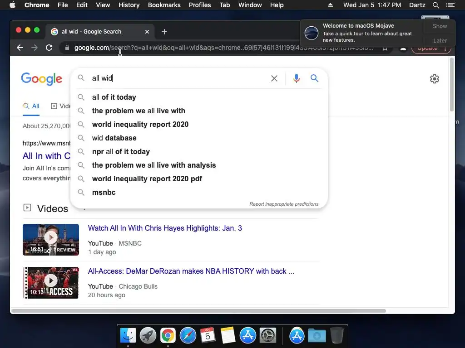Open the History menu
This screenshot has height=348, width=465.
pos(129,5)
